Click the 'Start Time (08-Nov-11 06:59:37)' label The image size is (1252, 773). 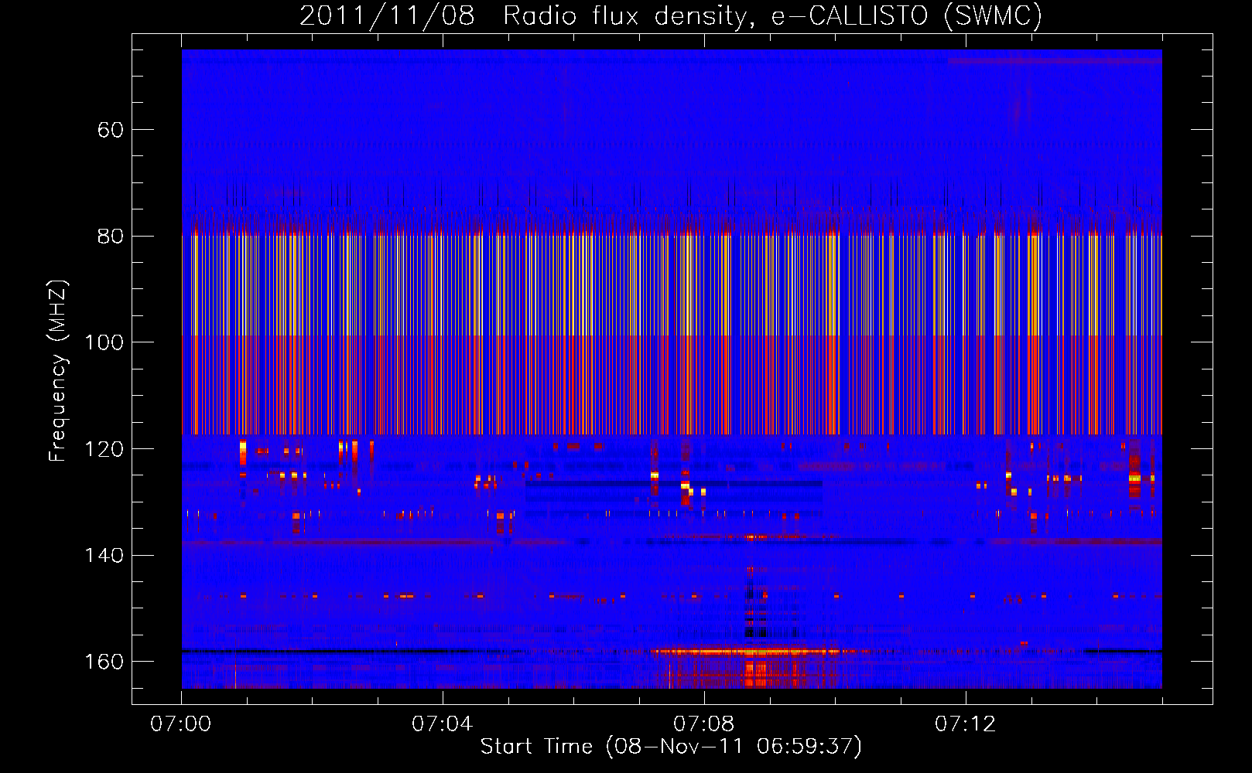pyautogui.click(x=671, y=747)
